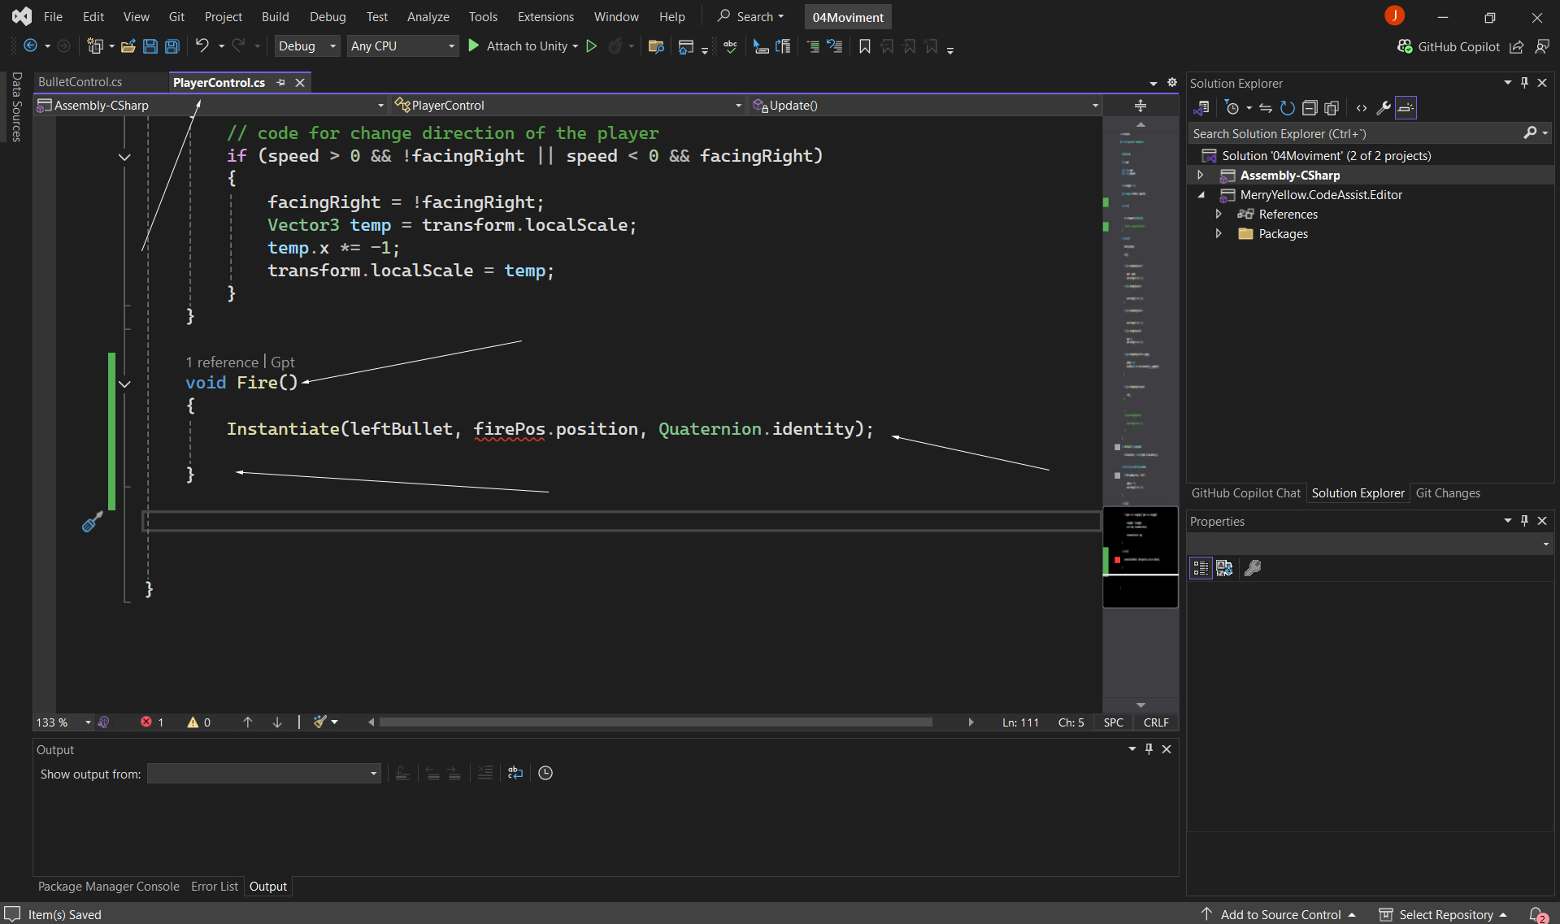
Task: Click the Refresh icon in Solution Explorer
Action: (x=1287, y=108)
